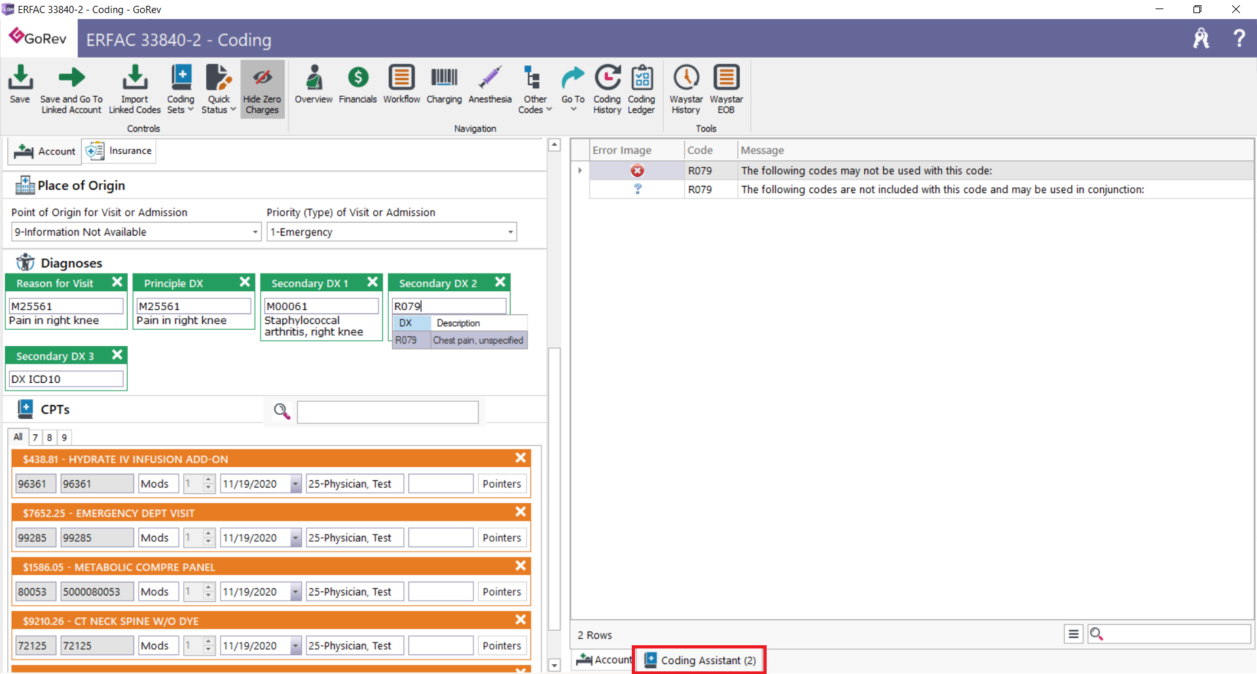Remove the CT NECK SPINE W/O DYE charge

point(520,619)
